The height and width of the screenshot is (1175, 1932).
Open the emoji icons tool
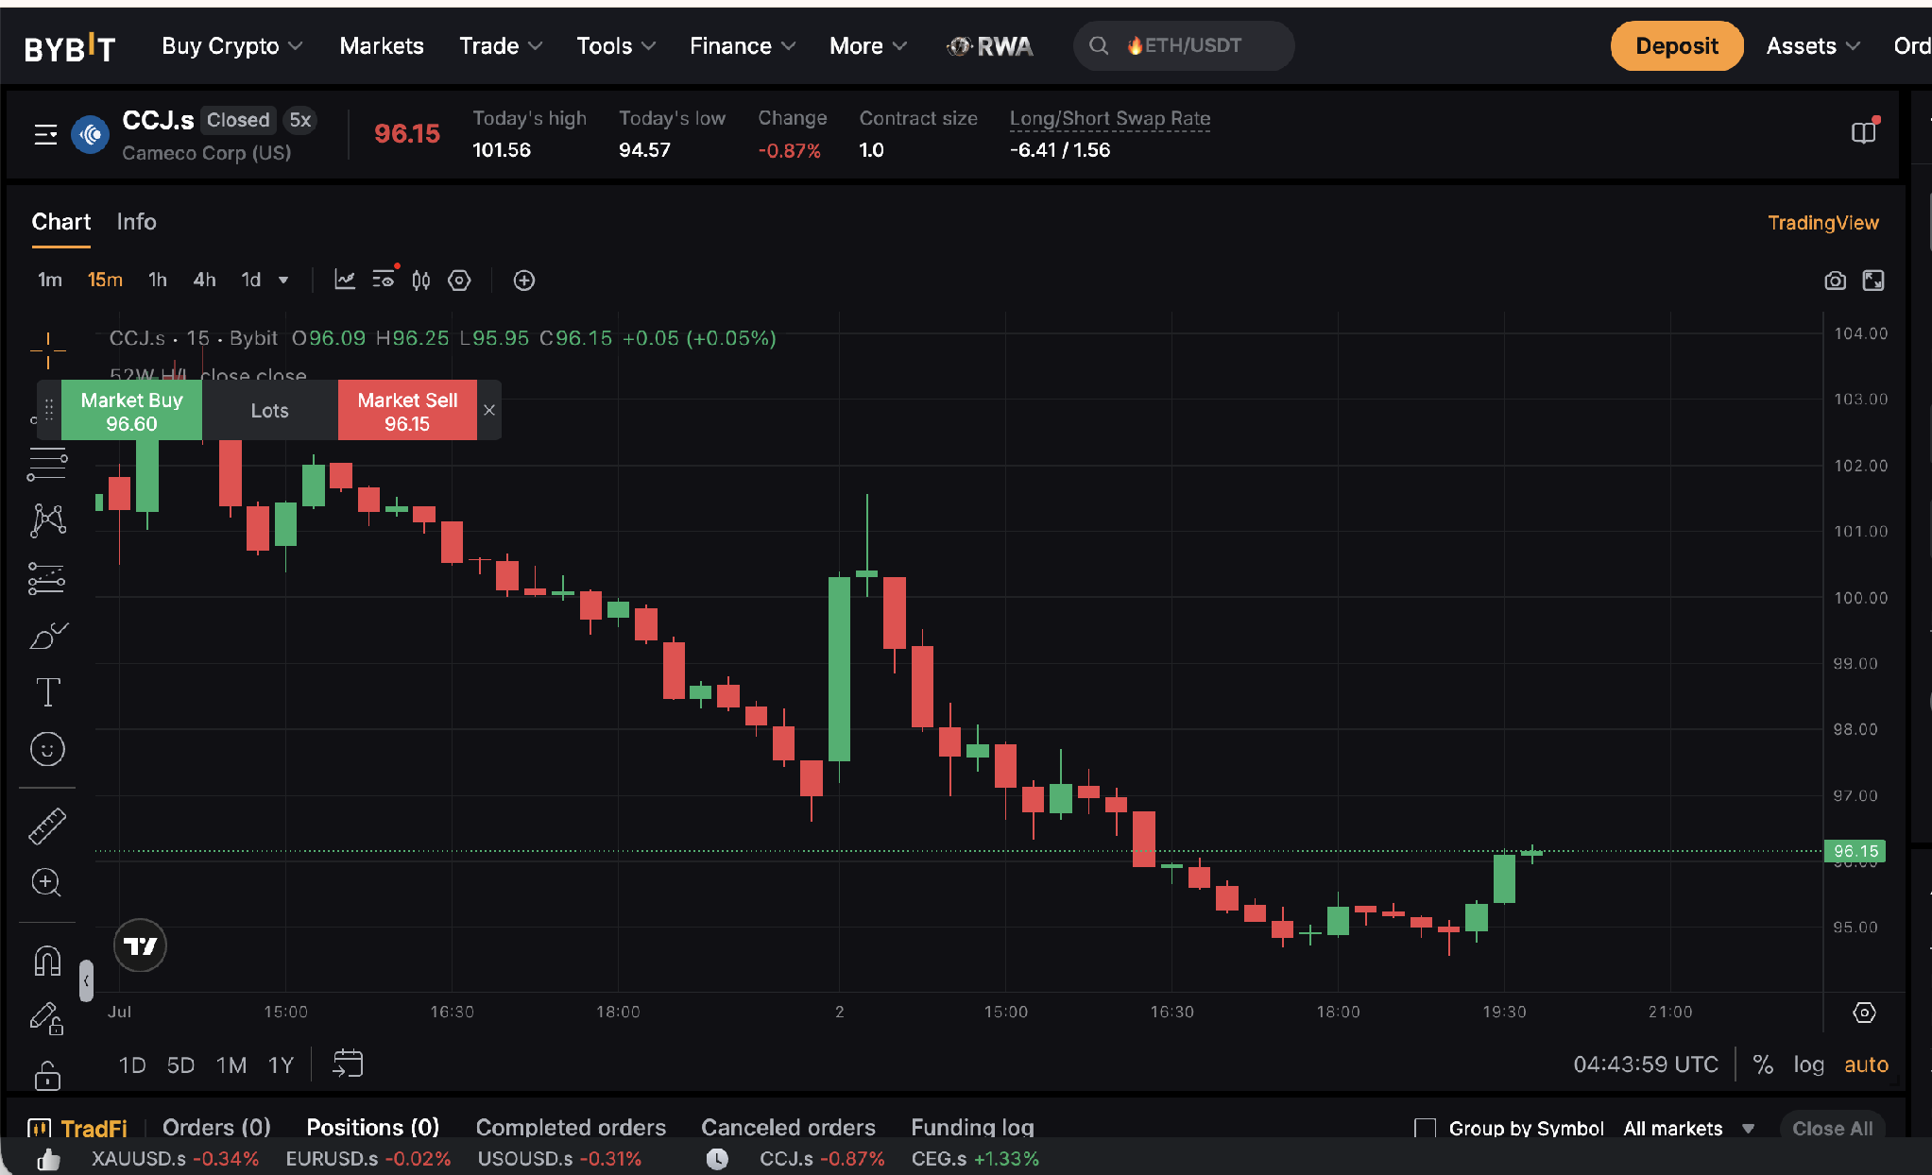(47, 749)
